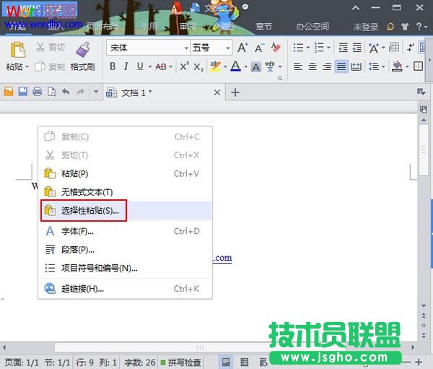The image size is (433, 369).
Task: Open 字体(F)... from context menu
Action: (126, 231)
